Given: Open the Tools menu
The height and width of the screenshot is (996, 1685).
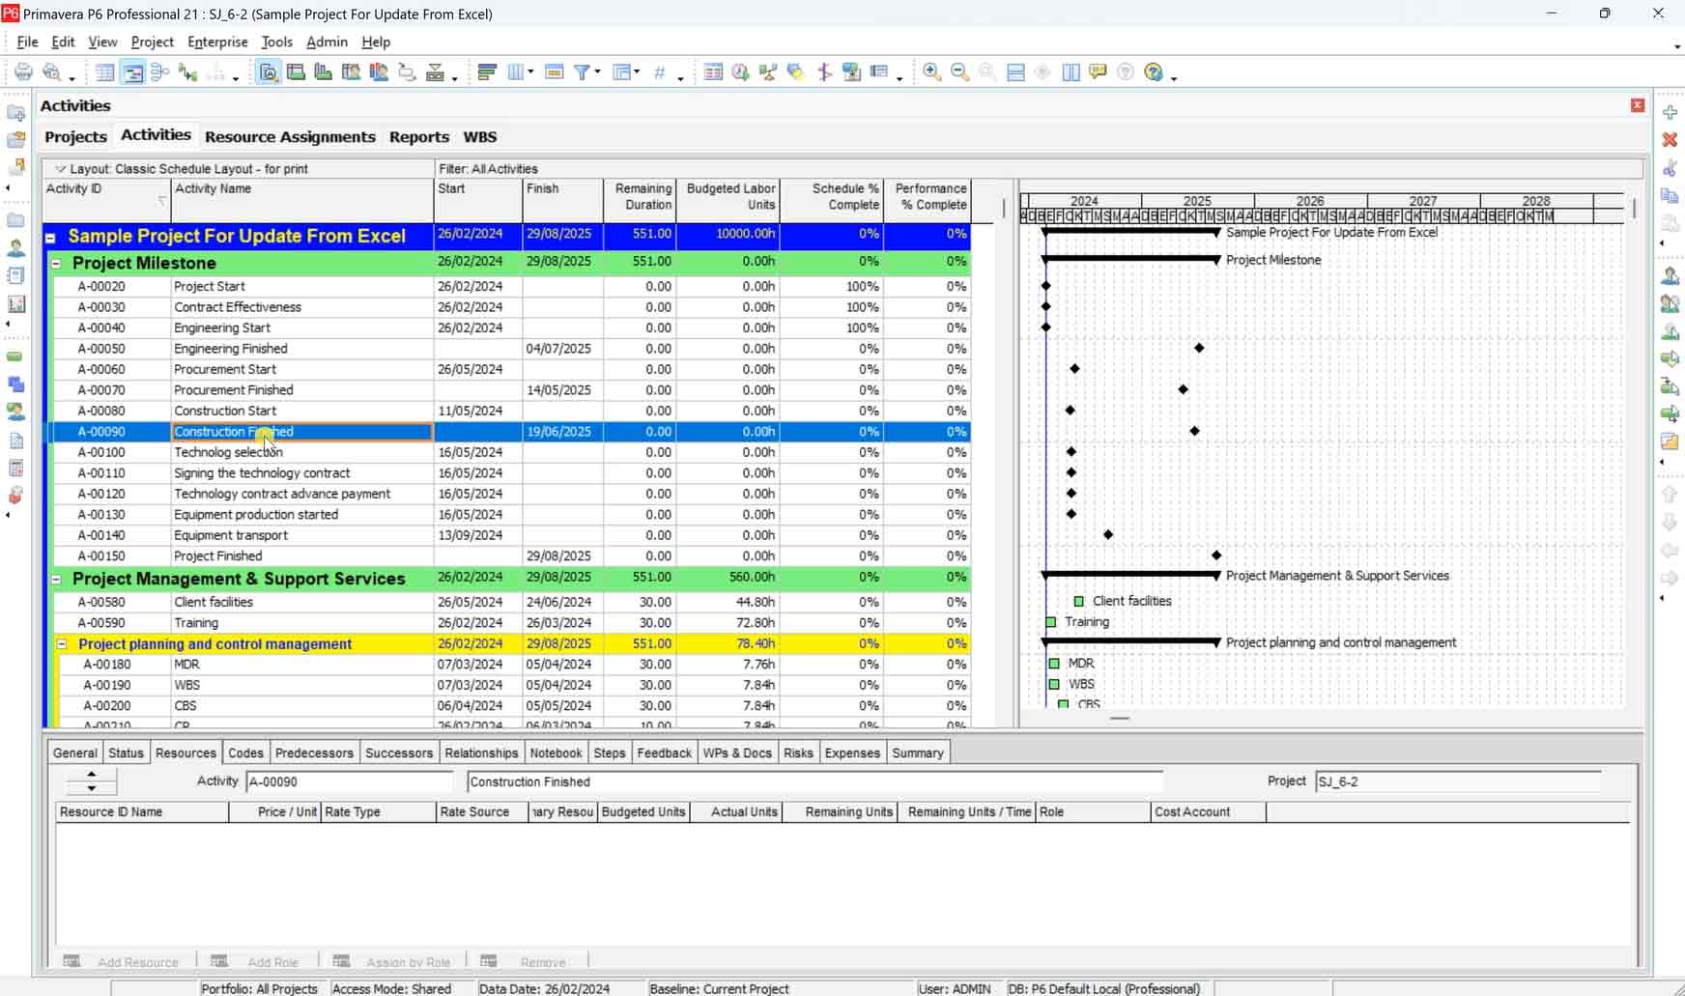Looking at the screenshot, I should click(x=276, y=42).
